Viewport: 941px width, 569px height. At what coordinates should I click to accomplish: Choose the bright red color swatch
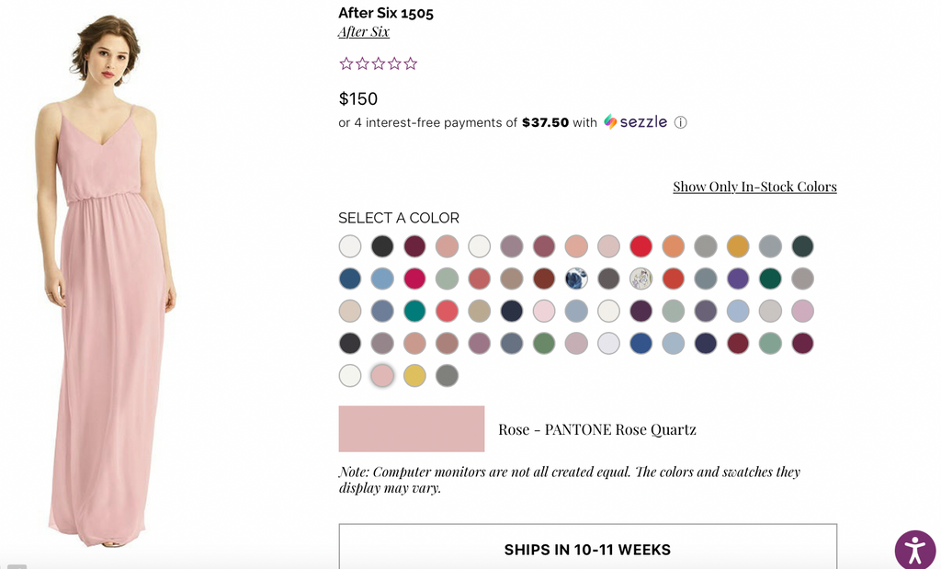(x=641, y=246)
